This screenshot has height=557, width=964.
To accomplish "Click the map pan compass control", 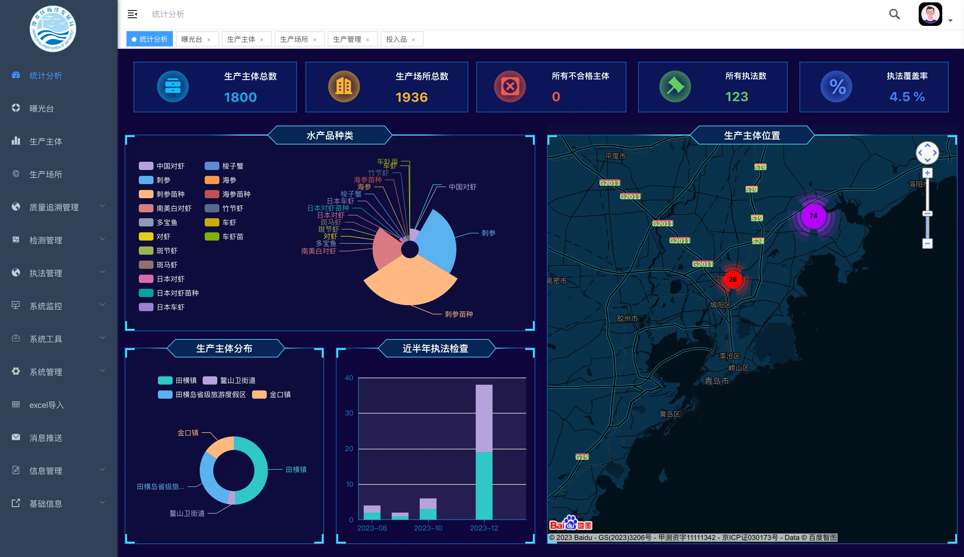I will click(x=927, y=153).
